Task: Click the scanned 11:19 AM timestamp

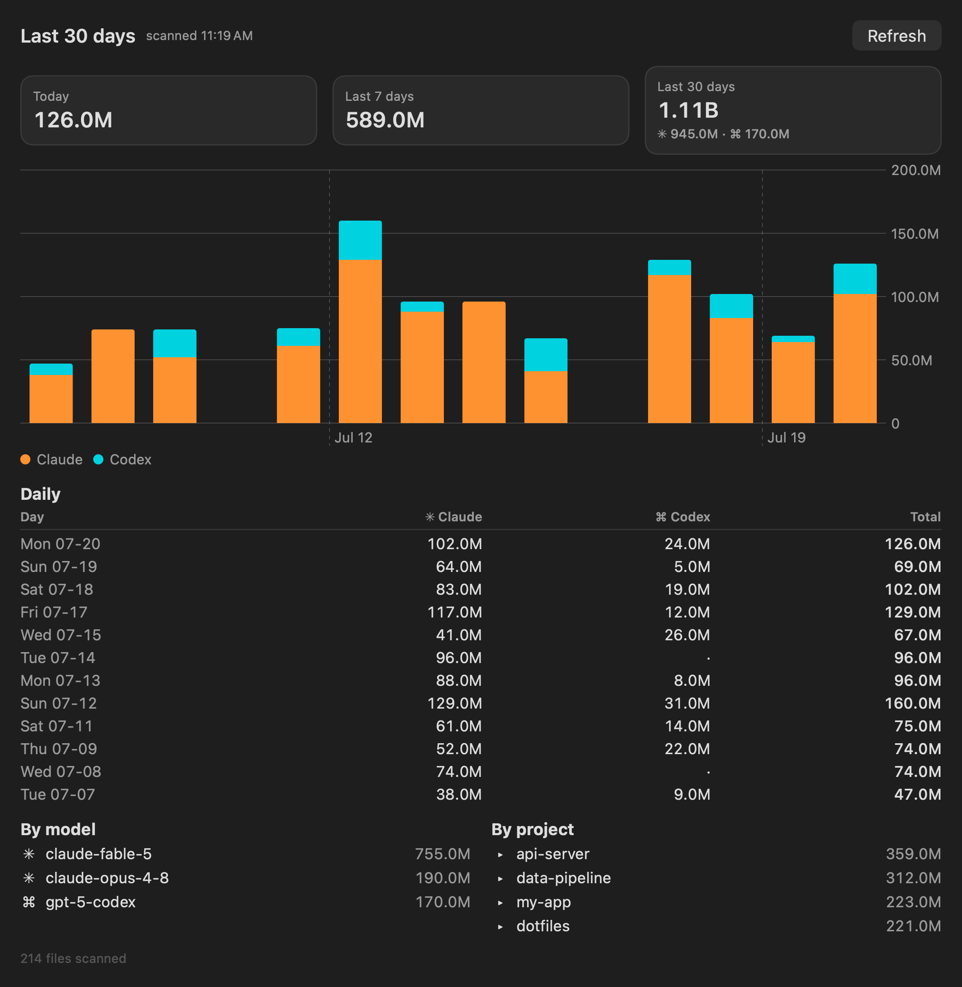Action: (x=199, y=36)
